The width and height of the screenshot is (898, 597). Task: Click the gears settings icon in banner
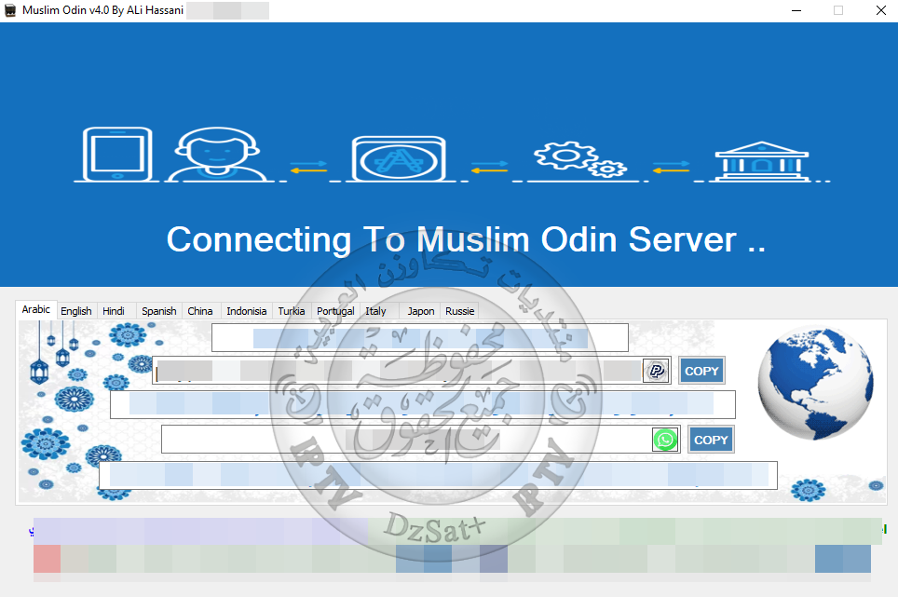(x=579, y=159)
